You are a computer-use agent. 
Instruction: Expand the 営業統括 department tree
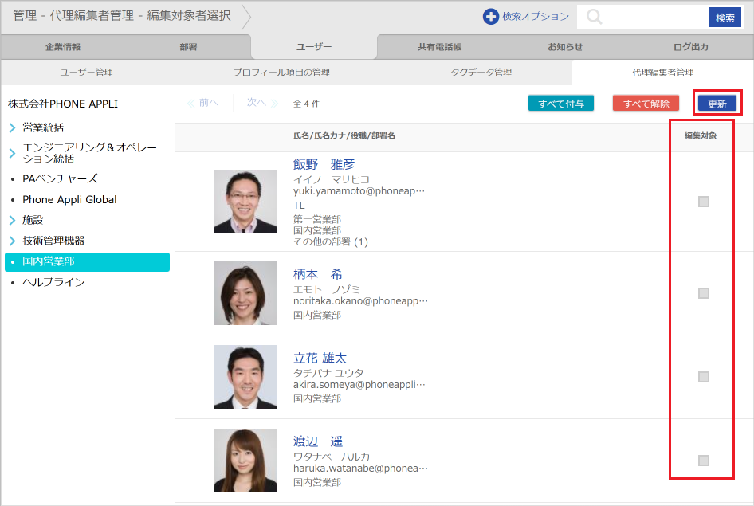13,127
